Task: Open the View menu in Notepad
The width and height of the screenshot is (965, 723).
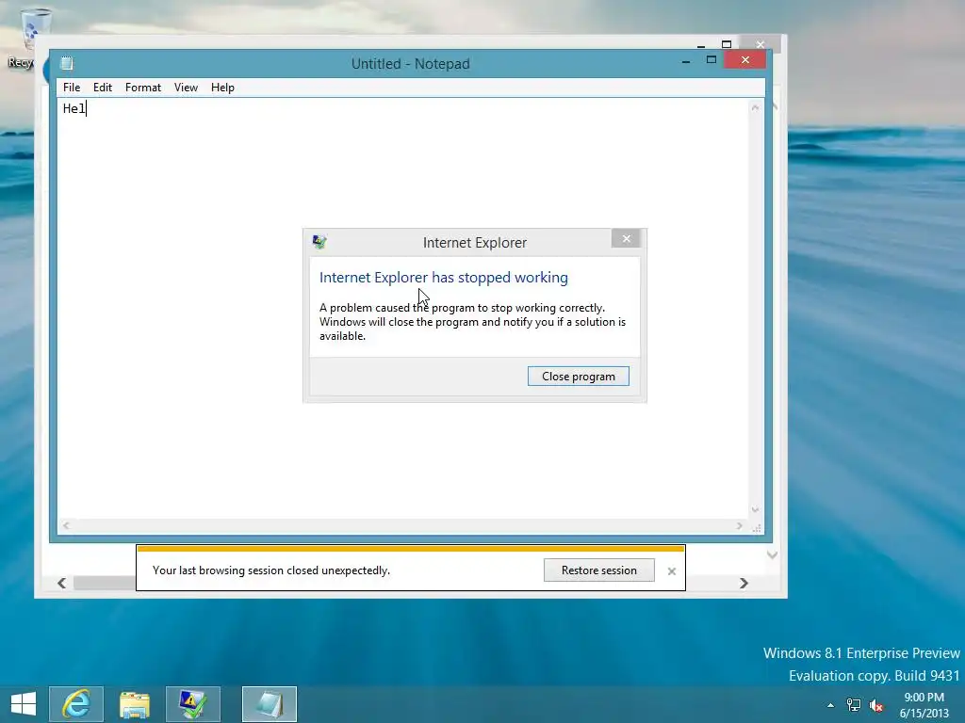Action: point(186,88)
